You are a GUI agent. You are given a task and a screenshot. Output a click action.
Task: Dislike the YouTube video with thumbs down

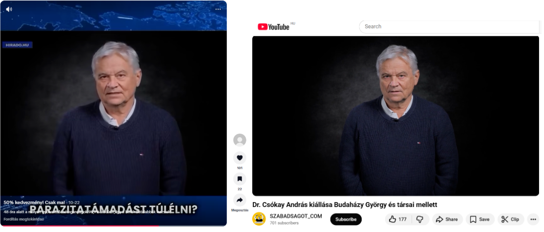point(420,219)
